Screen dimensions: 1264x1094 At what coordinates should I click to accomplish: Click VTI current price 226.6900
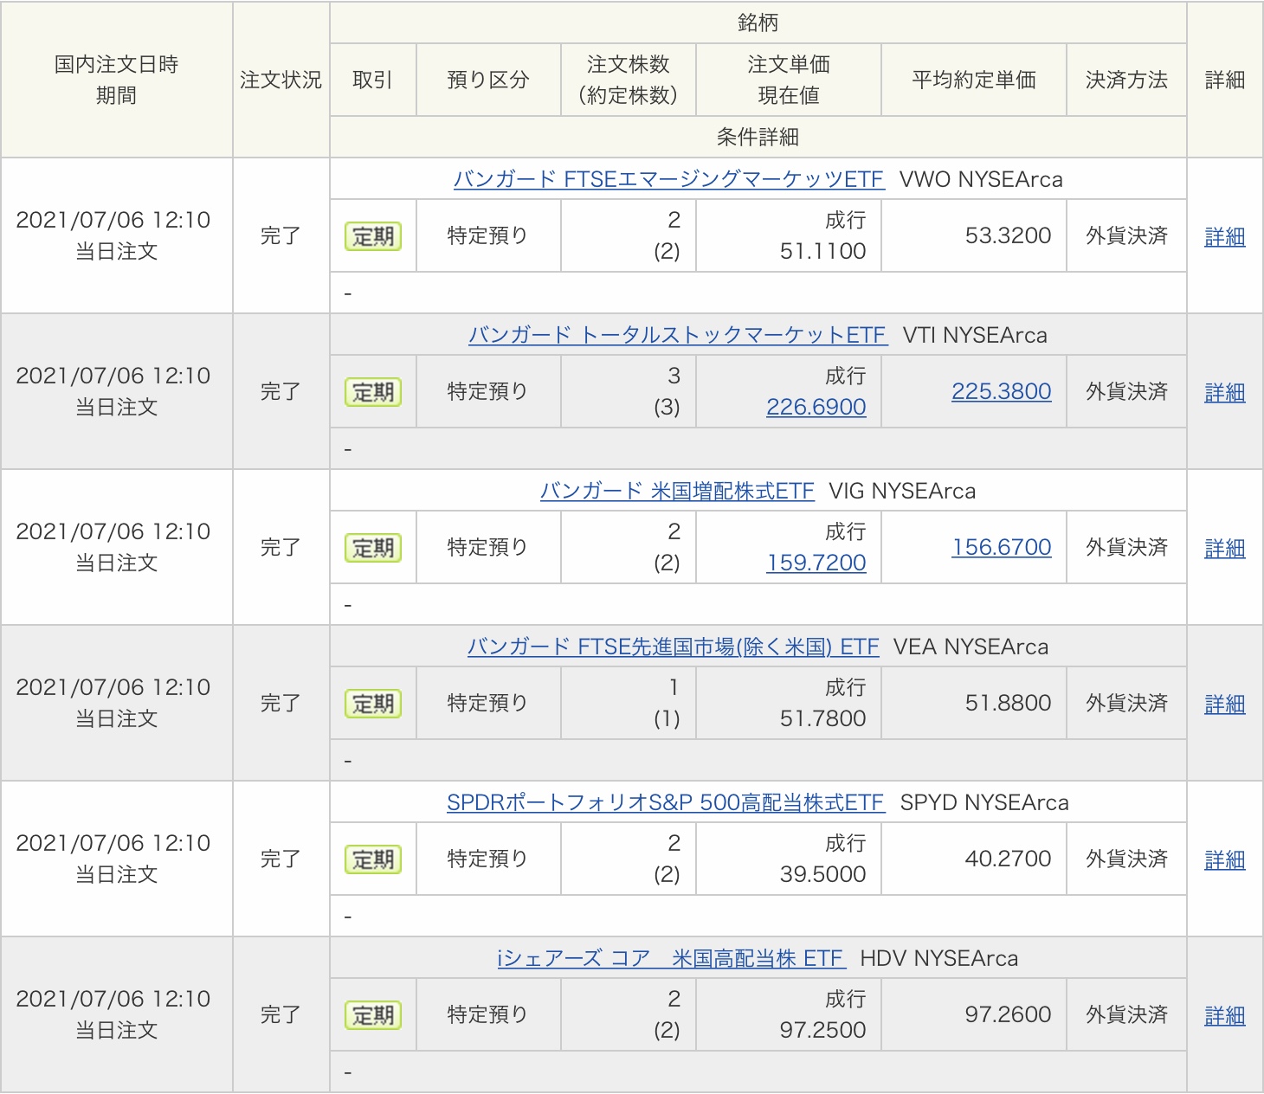point(816,407)
